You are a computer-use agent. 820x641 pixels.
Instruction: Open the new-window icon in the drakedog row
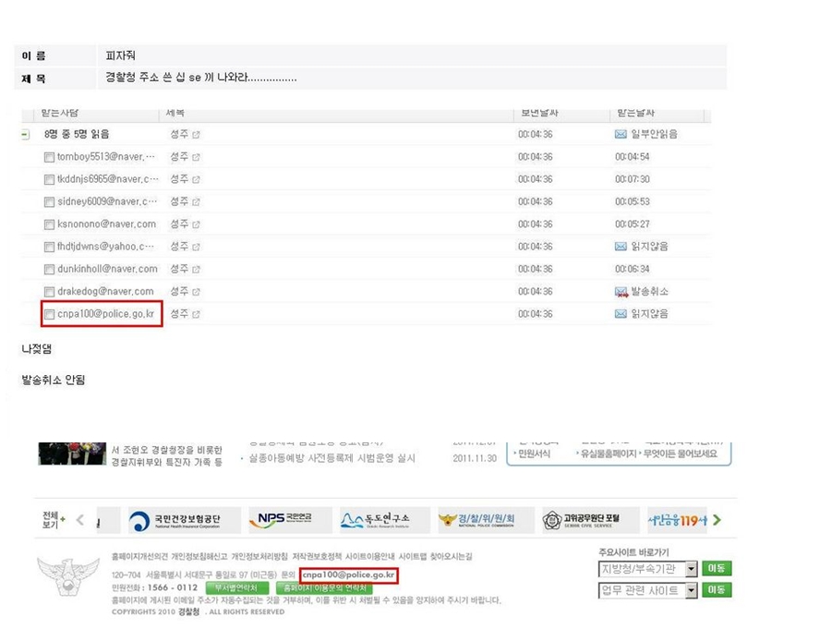196,292
